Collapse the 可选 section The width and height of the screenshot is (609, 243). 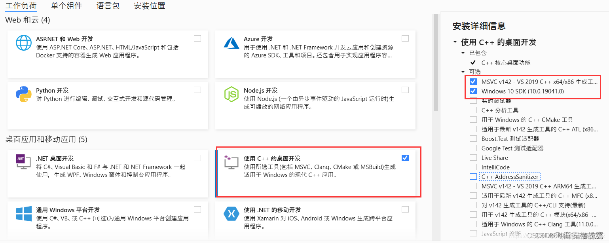tap(463, 72)
